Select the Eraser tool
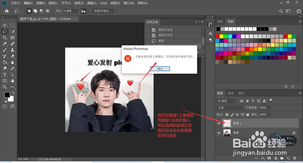303x163 pixels. point(12,56)
